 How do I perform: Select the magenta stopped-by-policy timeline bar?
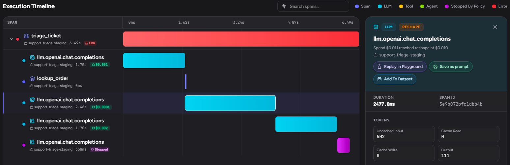344,145
